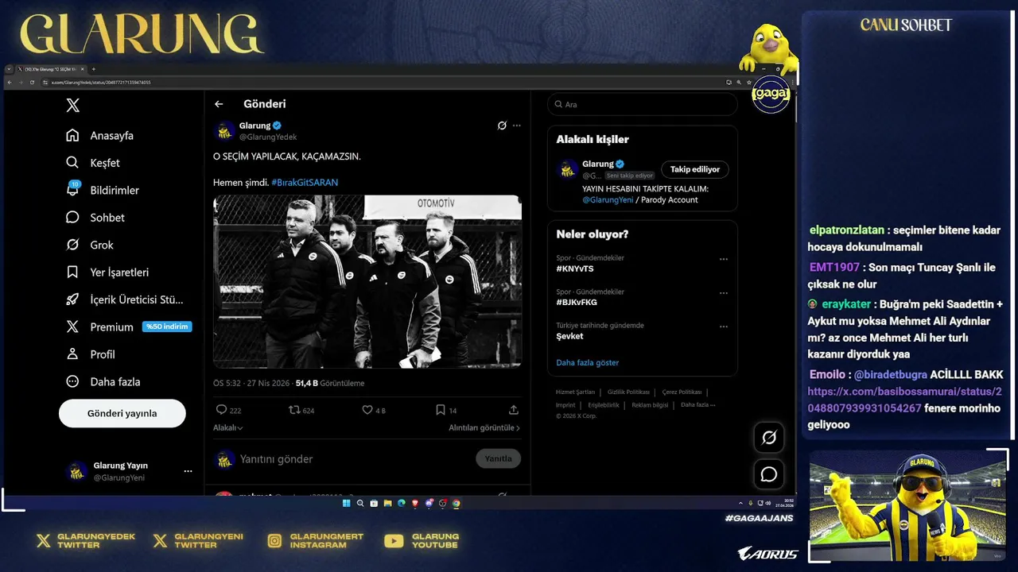The image size is (1018, 572).
Task: Click Daha fazla göster link
Action: (588, 362)
